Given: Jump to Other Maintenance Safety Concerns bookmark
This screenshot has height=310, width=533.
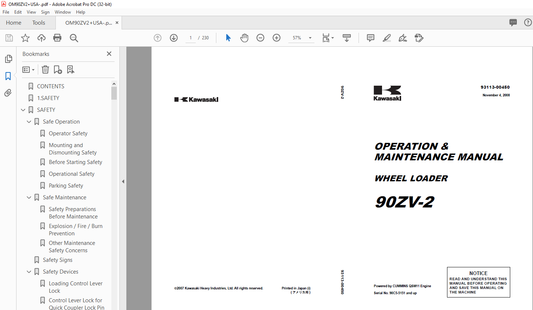Looking at the screenshot, I should [x=72, y=247].
